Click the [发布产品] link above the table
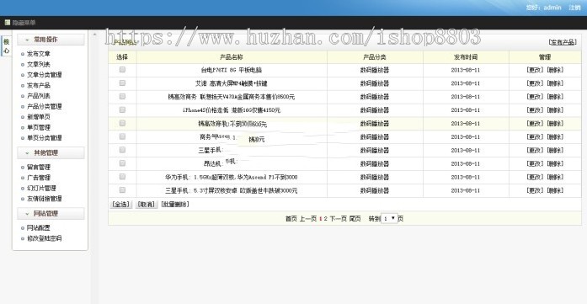 (x=563, y=42)
